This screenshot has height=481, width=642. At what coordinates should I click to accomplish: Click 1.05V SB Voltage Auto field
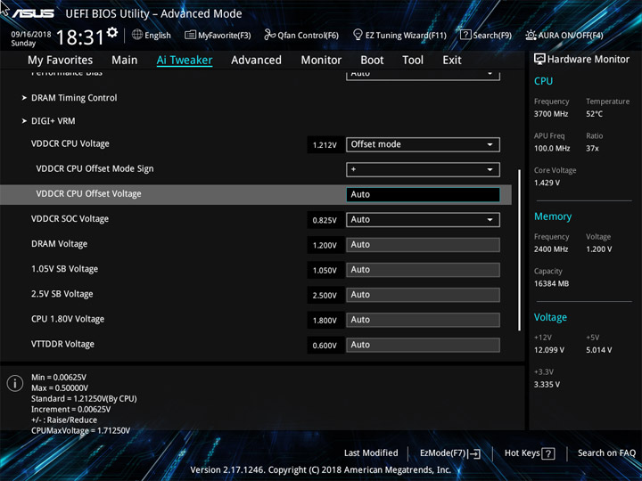[x=423, y=270]
